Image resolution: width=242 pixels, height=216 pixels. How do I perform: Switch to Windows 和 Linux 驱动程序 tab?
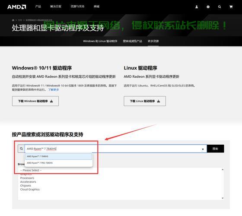pyautogui.click(x=100, y=41)
